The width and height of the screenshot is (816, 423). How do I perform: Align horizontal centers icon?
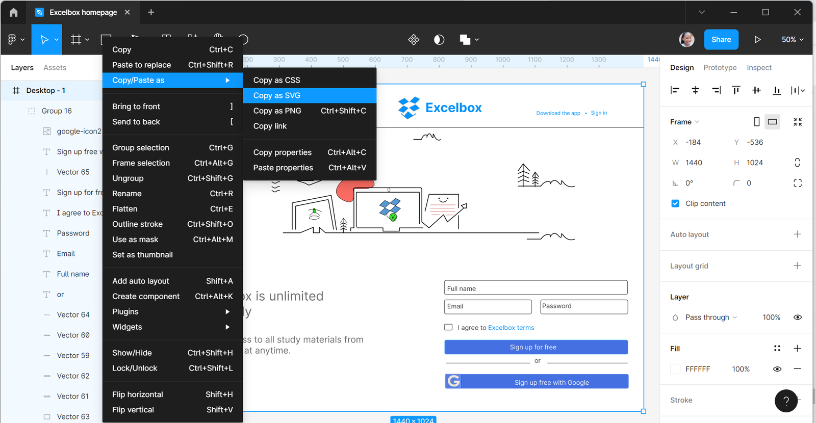point(695,90)
